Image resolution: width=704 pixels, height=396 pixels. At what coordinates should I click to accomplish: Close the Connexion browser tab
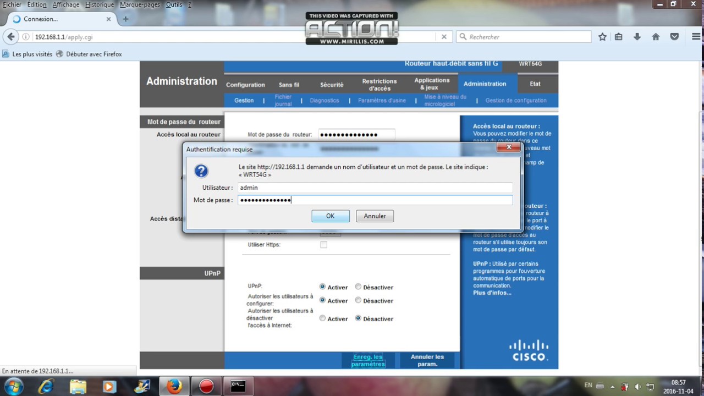click(x=108, y=19)
